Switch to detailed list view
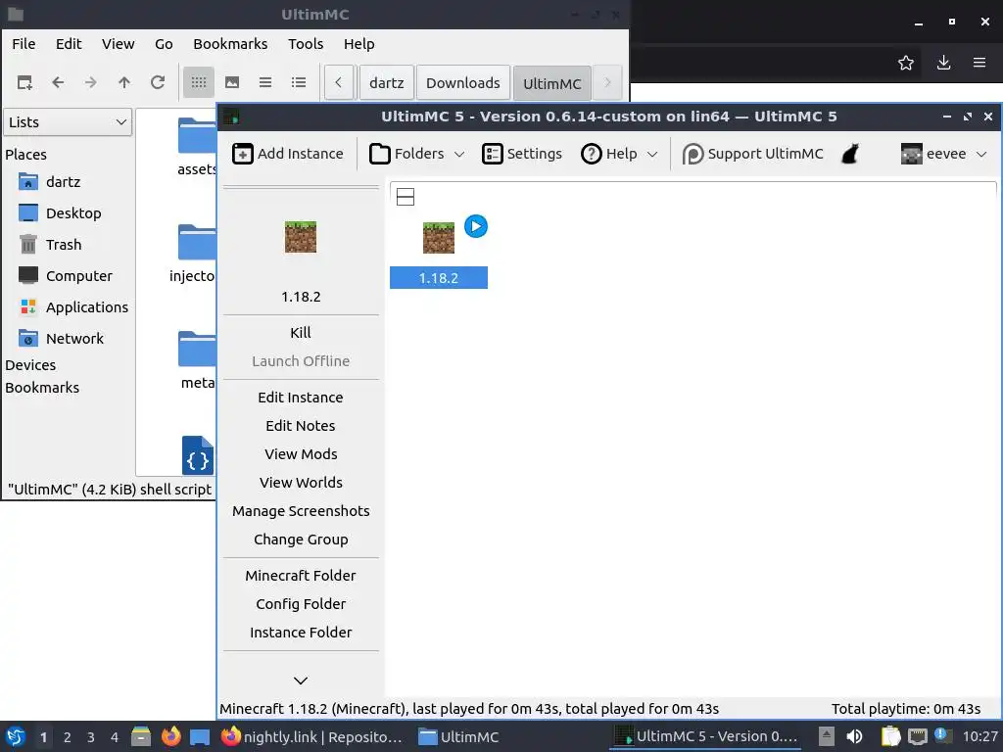1003x752 pixels. (299, 82)
